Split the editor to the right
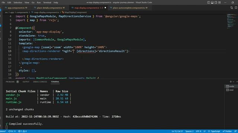238x133 pixels. [236, 8]
